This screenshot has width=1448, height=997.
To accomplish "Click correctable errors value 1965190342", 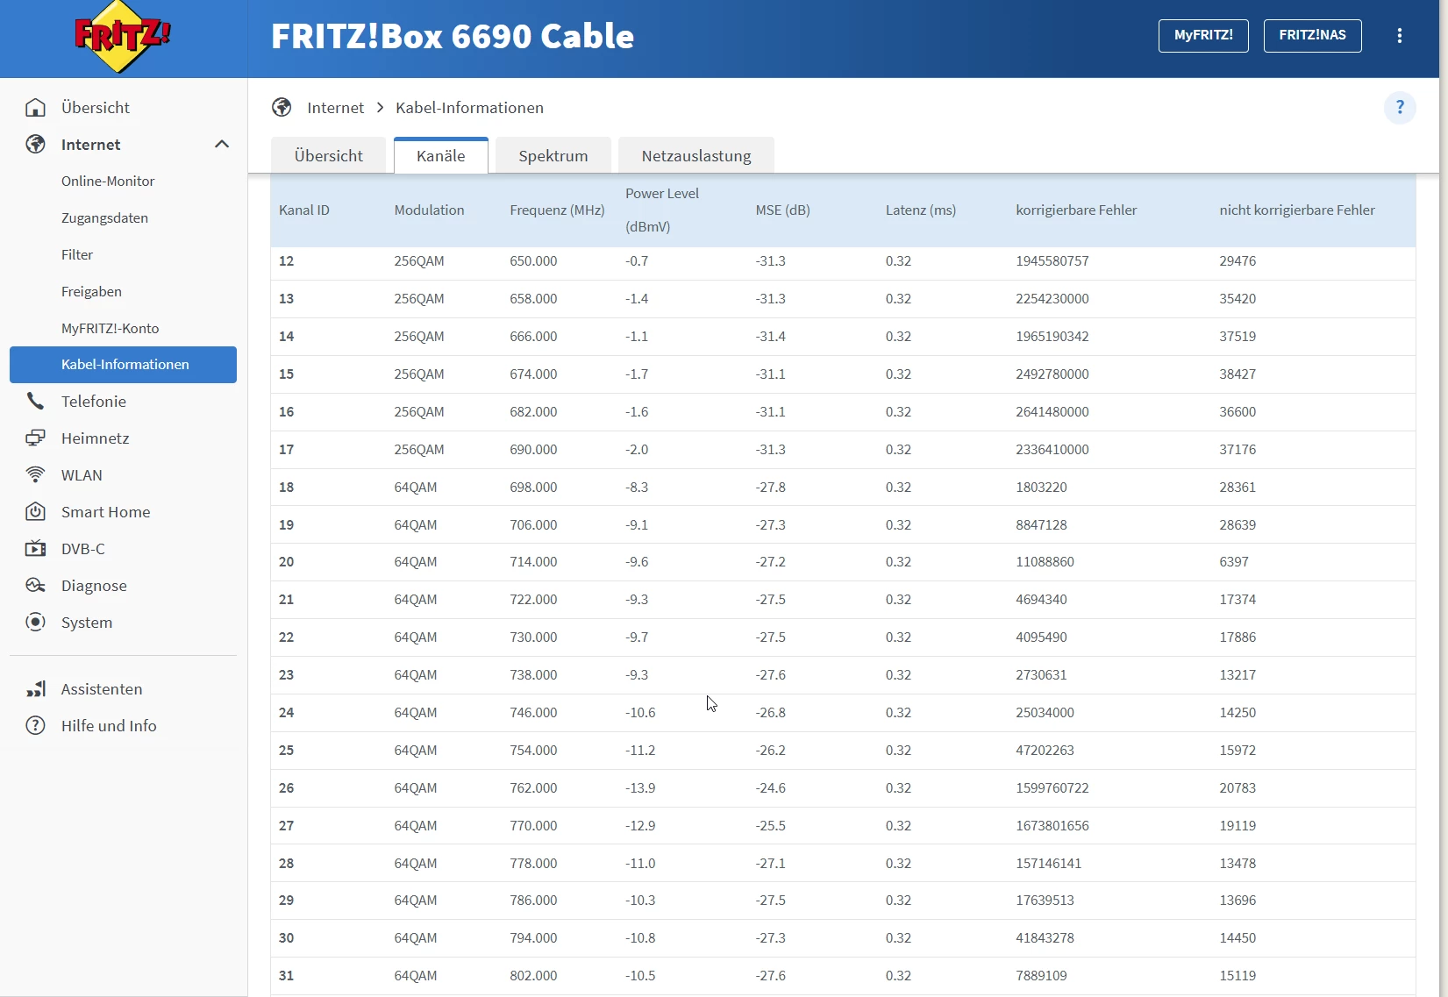I will pos(1052,337).
